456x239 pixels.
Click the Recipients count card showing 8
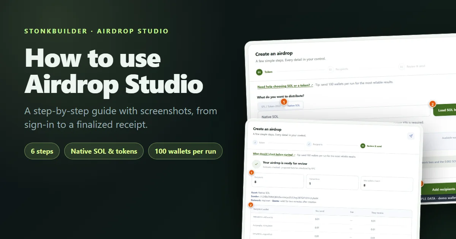pyautogui.click(x=278, y=181)
